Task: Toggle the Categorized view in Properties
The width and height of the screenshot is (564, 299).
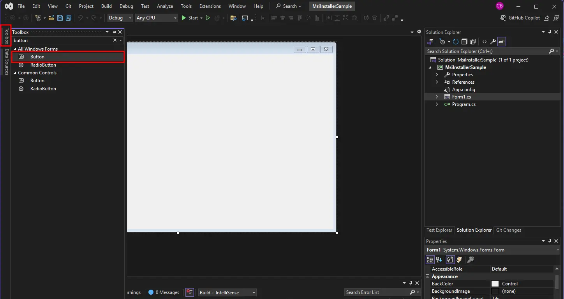Action: (x=430, y=260)
